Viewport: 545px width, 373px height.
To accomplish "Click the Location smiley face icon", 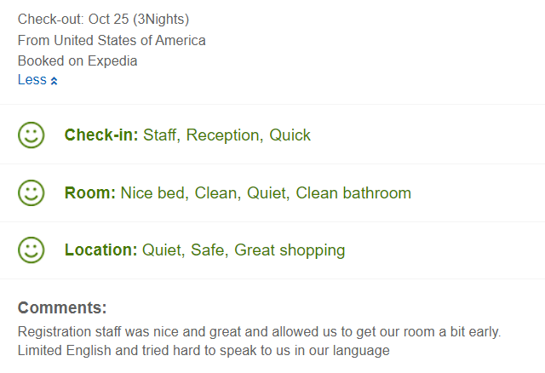I will coord(32,250).
